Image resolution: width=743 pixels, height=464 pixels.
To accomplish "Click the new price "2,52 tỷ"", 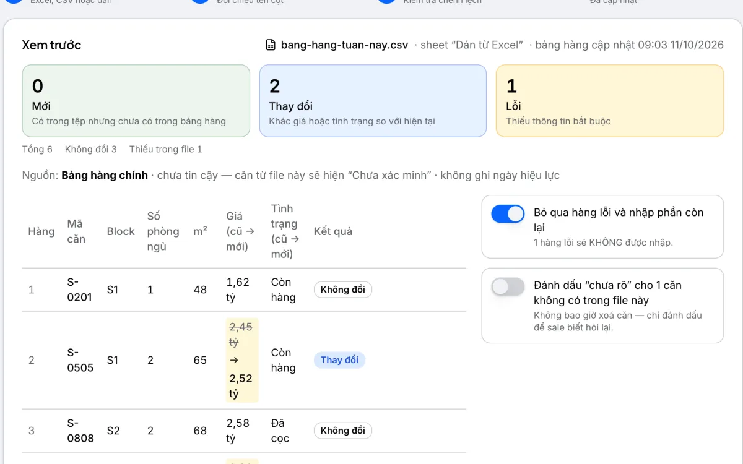I will point(241,386).
